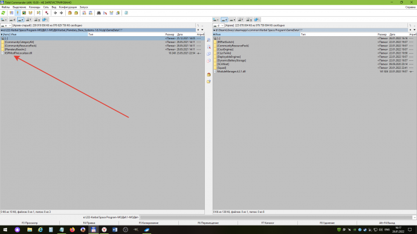Click F7 Каталог button

coord(268,223)
